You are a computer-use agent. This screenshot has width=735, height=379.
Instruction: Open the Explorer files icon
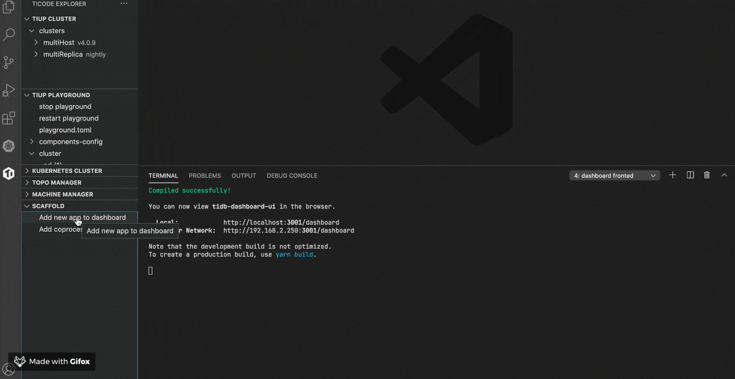point(9,7)
